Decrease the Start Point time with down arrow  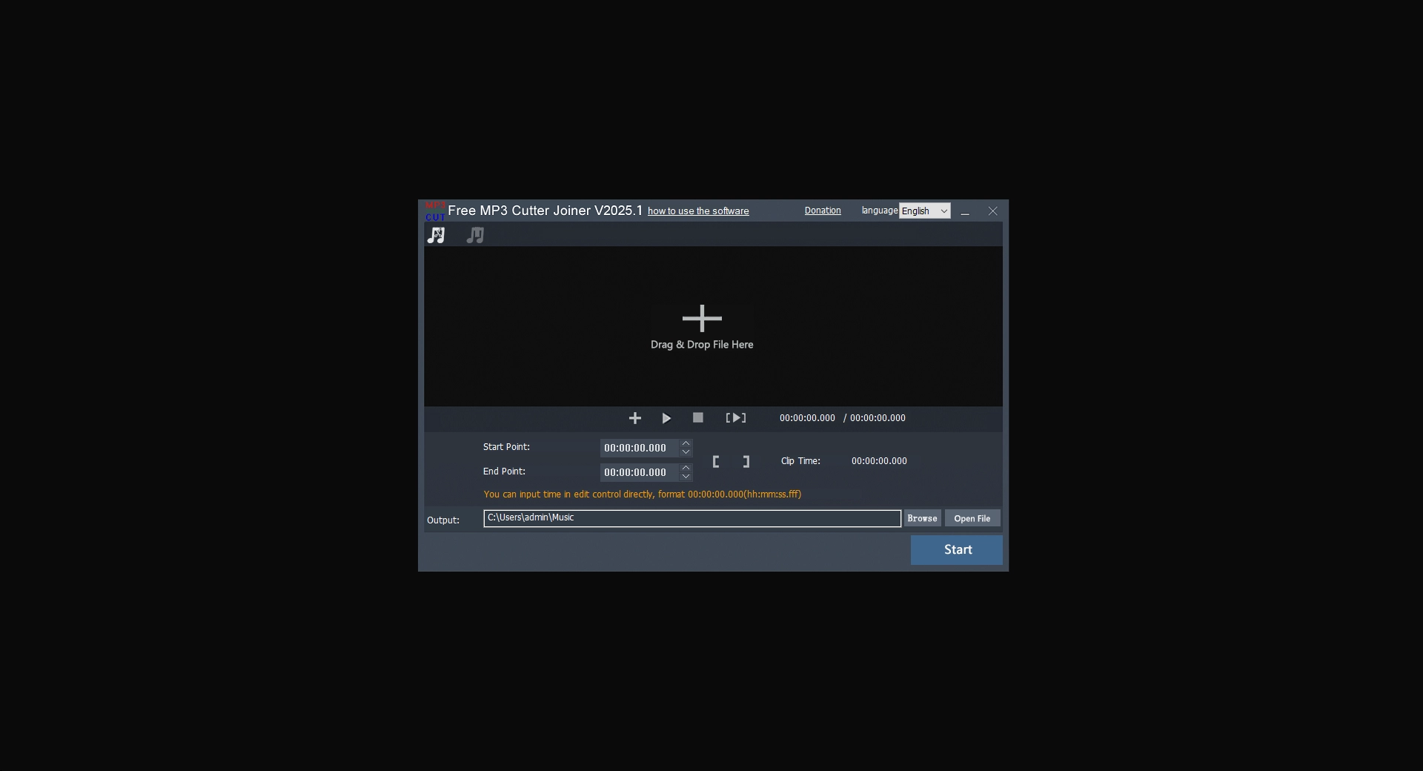coord(686,451)
